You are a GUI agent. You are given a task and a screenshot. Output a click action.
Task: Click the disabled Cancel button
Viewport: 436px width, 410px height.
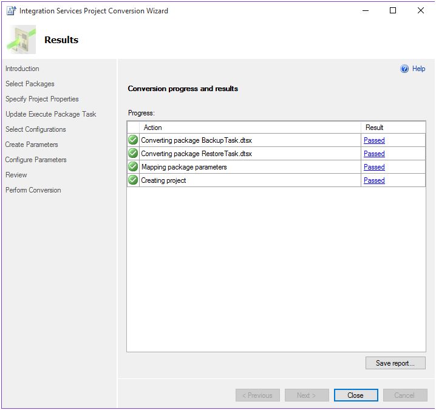(405, 395)
